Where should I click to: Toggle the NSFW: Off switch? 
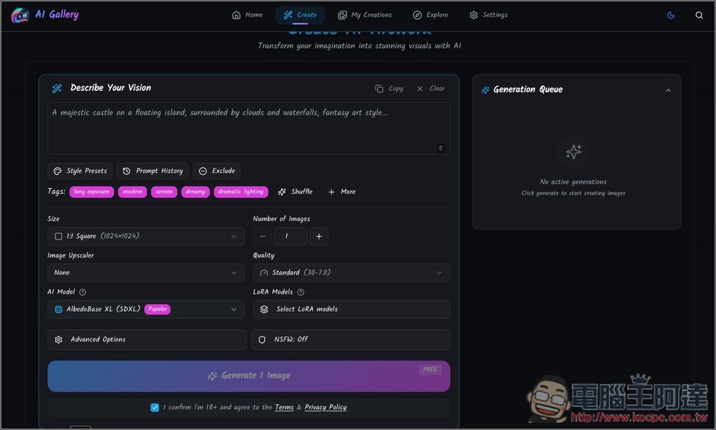click(x=350, y=339)
